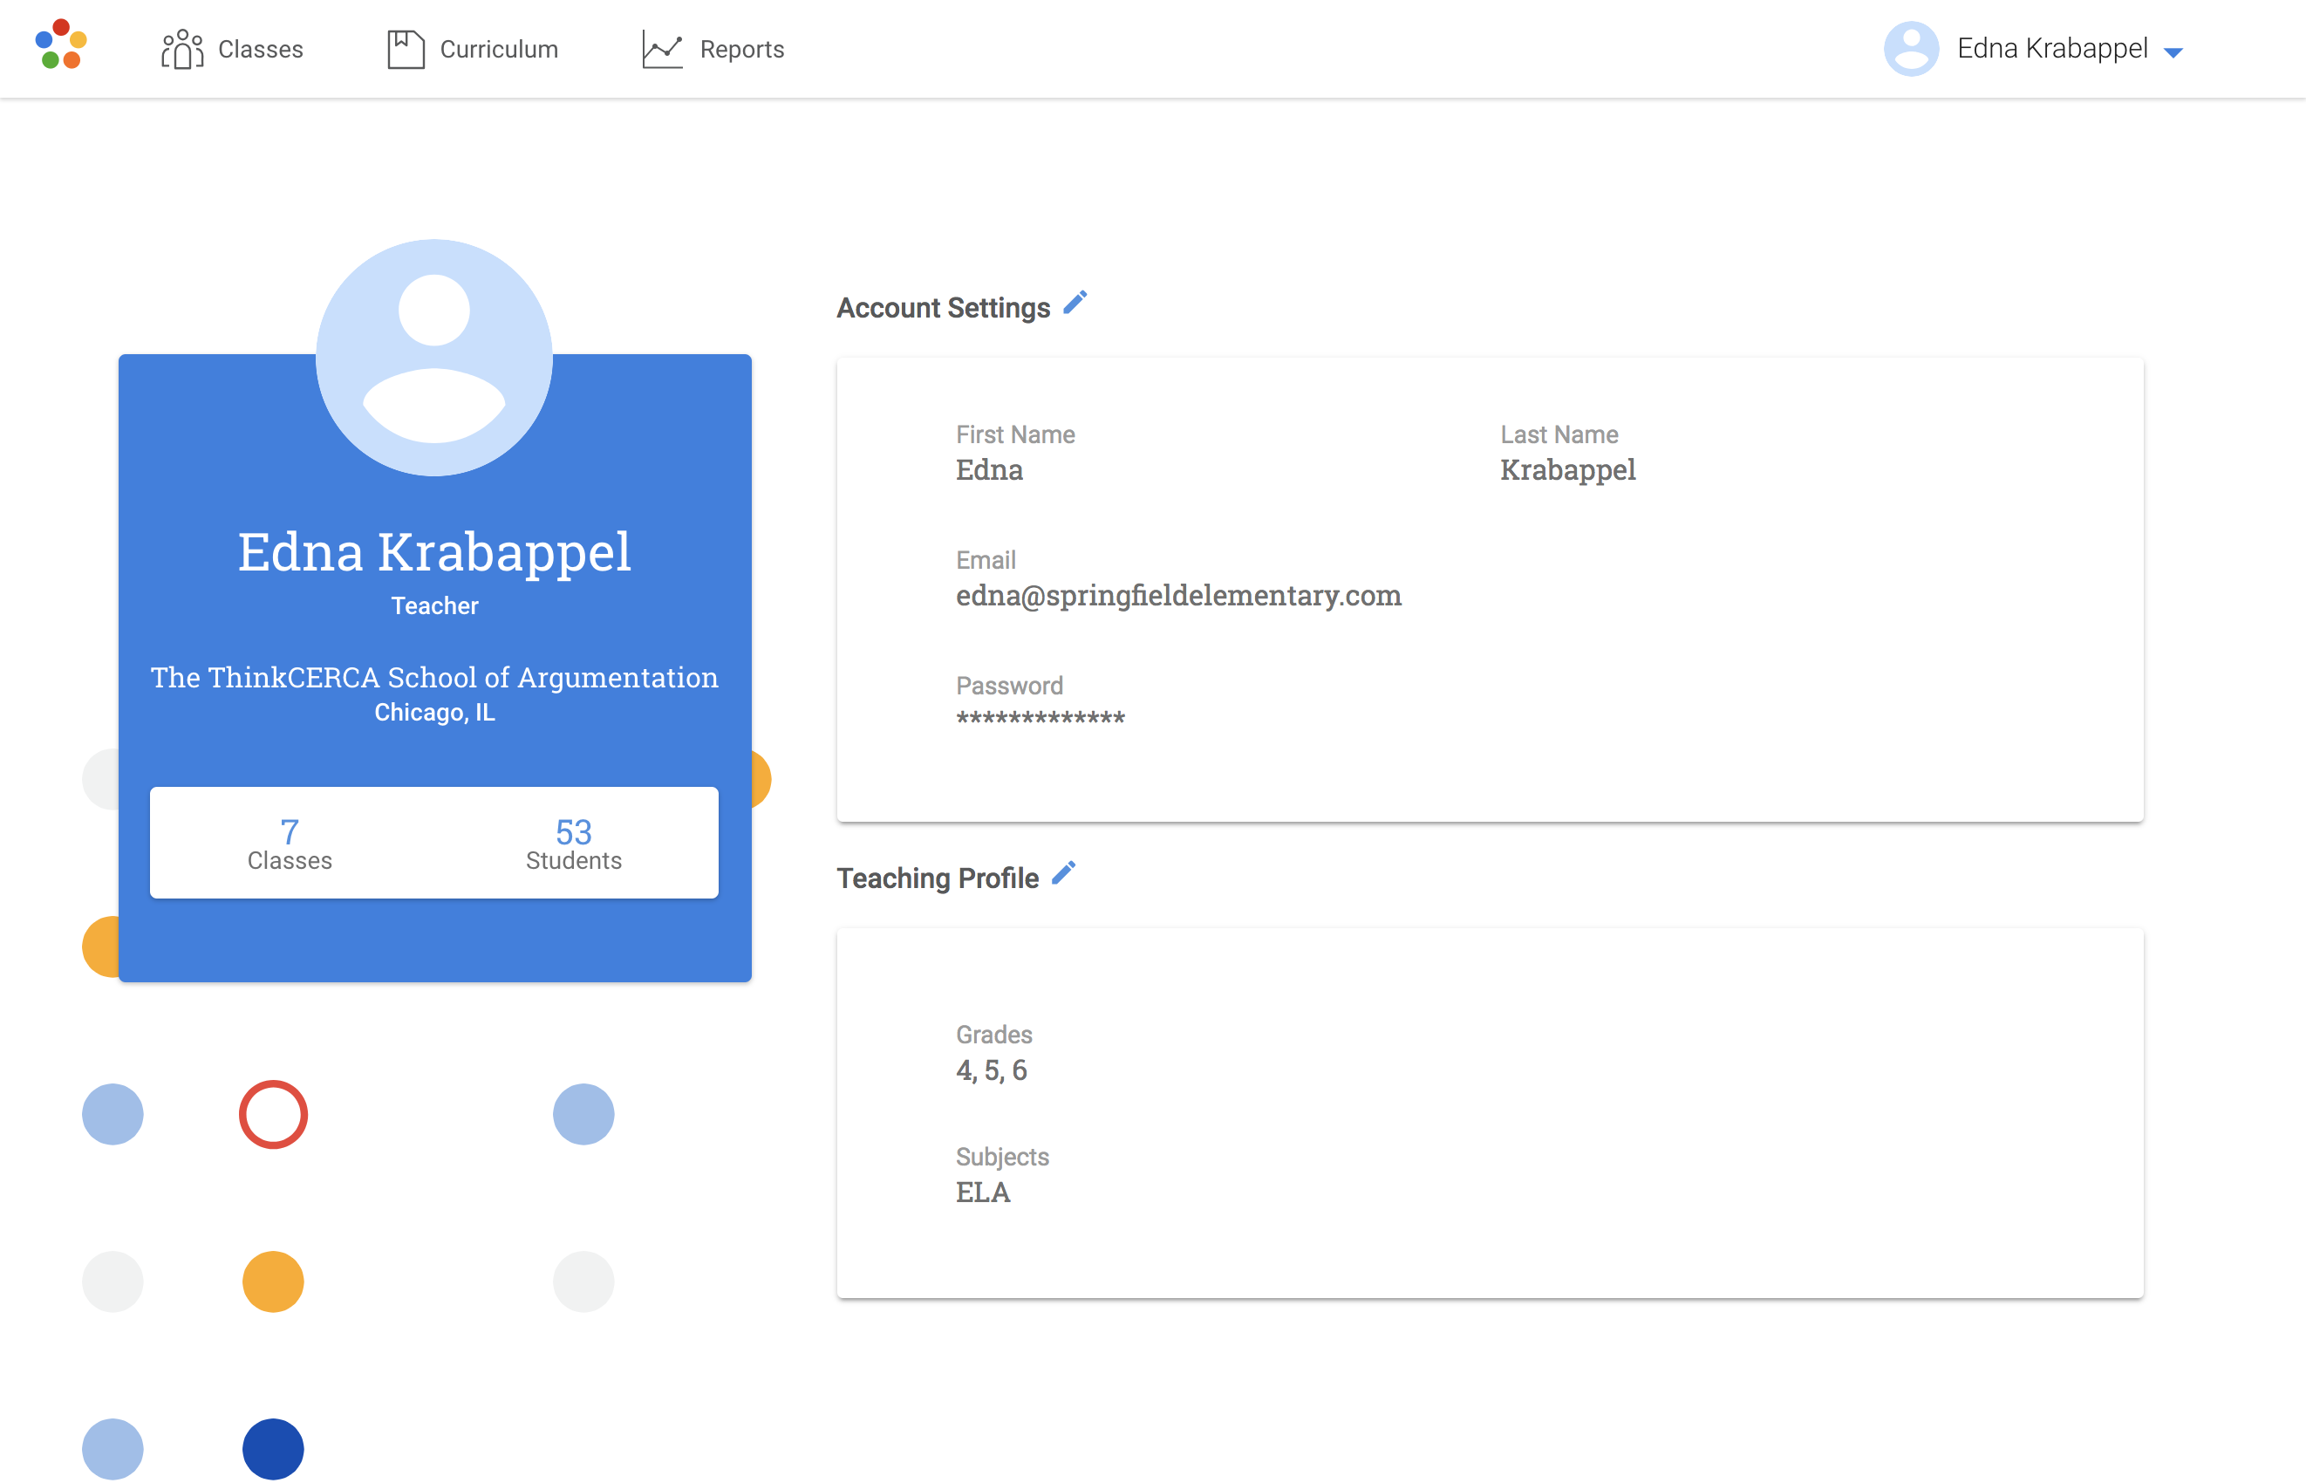Select the Last Name value Krabappel
Image resolution: width=2306 pixels, height=1483 pixels.
click(1567, 470)
